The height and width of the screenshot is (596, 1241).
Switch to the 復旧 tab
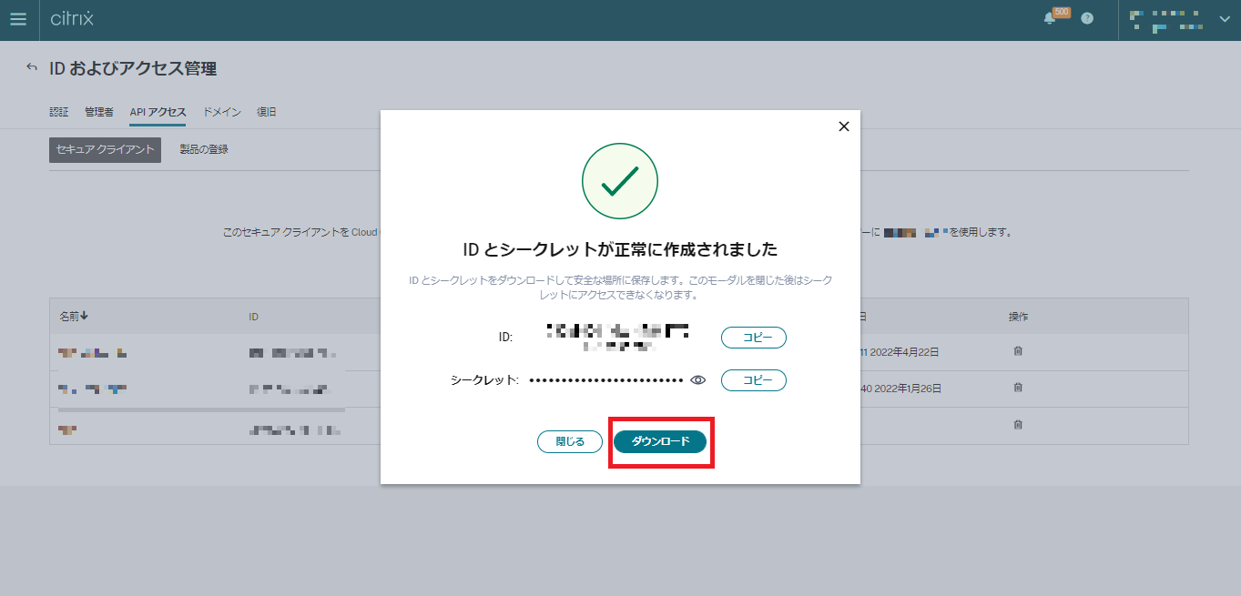click(266, 111)
